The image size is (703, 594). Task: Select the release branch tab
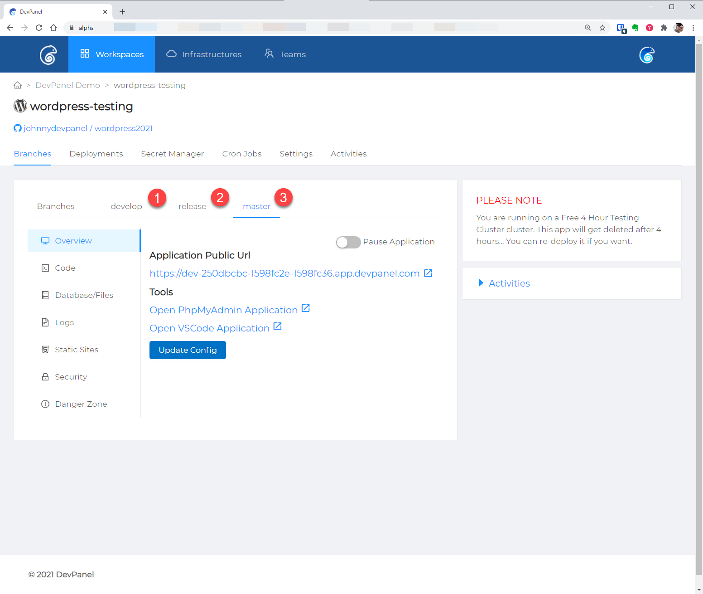click(192, 206)
